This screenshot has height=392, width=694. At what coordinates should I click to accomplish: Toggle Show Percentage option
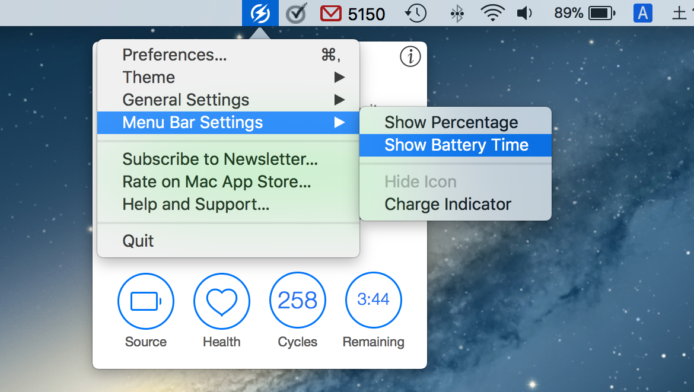pyautogui.click(x=451, y=123)
